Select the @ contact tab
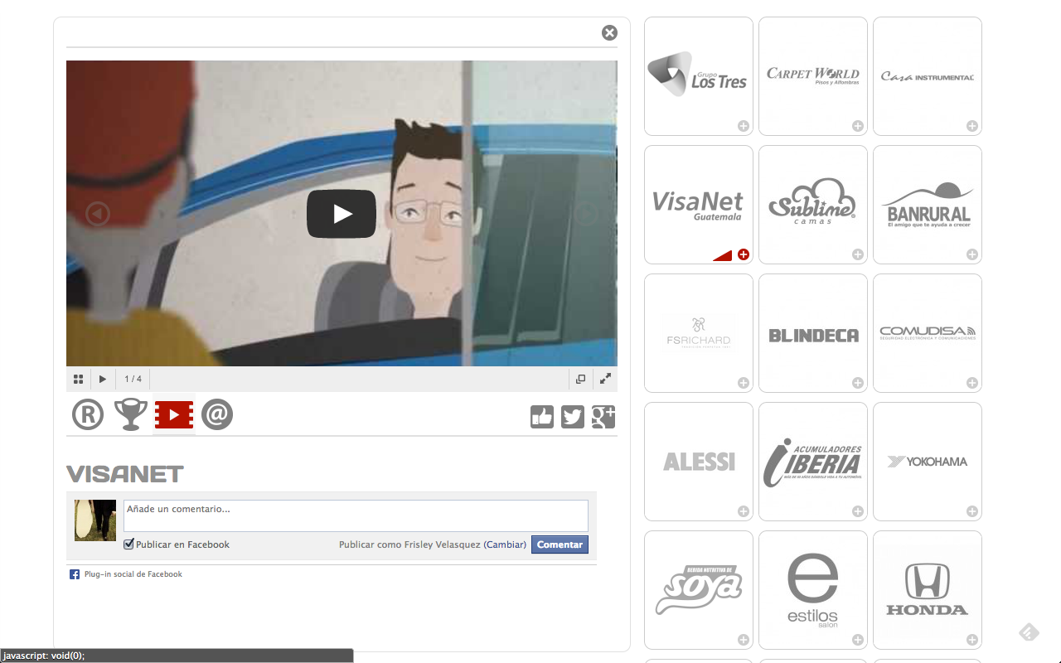Viewport: 1061px width, 663px height. [217, 414]
